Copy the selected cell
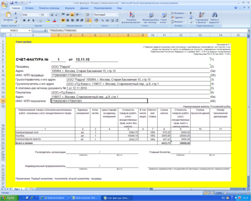 pos(16,17)
